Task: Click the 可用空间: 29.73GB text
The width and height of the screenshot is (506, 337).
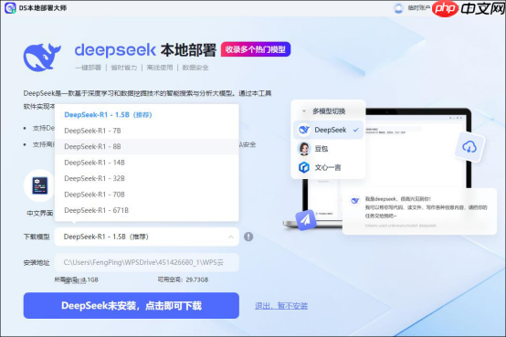Action: [x=183, y=279]
